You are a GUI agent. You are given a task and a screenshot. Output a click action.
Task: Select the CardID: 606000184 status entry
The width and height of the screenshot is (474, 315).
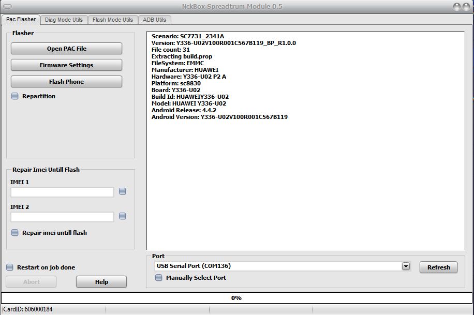click(28, 309)
